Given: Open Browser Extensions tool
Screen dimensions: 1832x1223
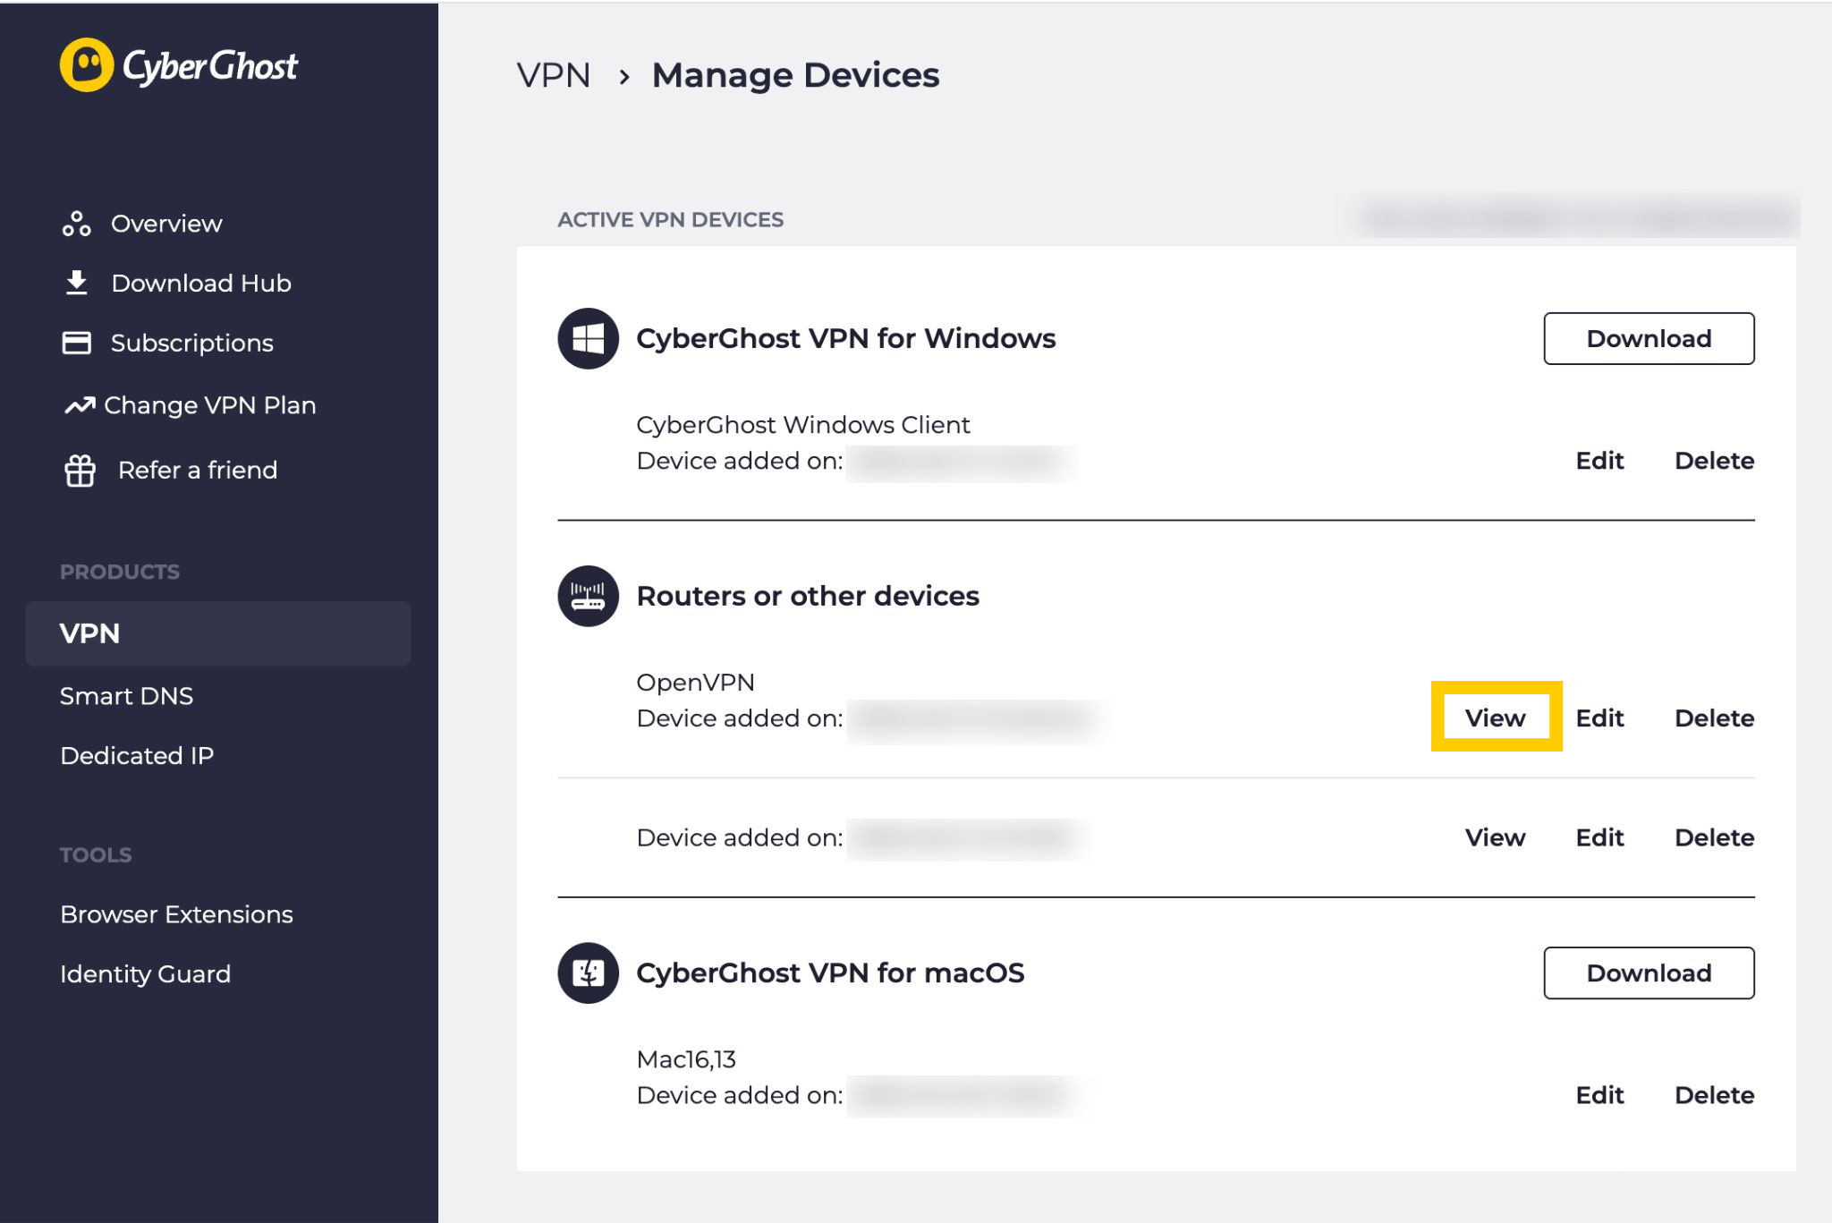Looking at the screenshot, I should tap(176, 914).
